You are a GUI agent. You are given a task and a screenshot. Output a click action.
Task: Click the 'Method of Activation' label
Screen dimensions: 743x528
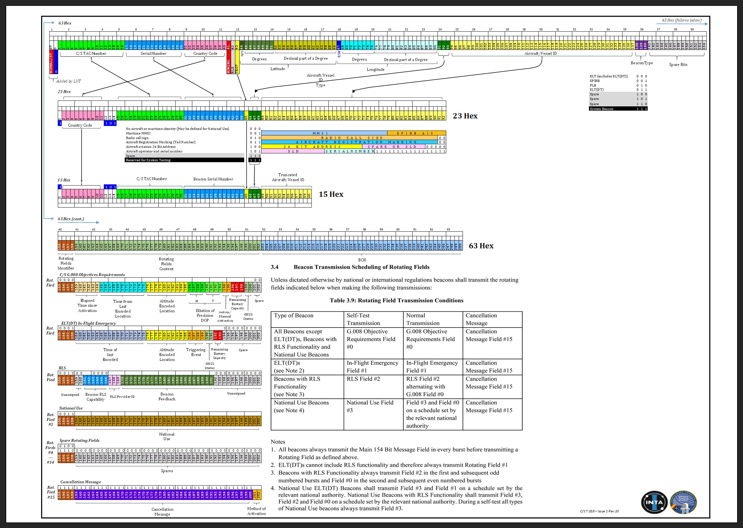[257, 511]
